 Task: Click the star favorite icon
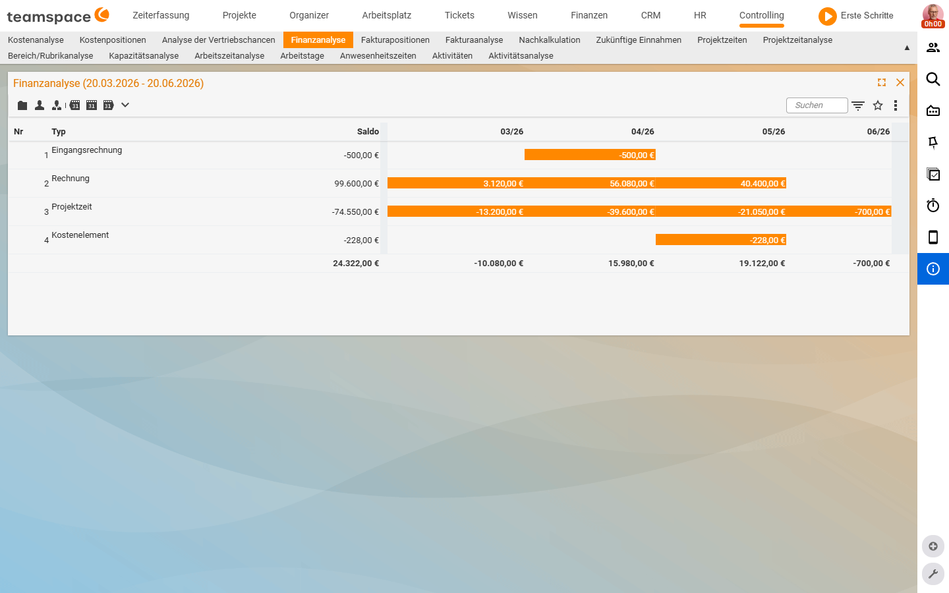(x=878, y=105)
